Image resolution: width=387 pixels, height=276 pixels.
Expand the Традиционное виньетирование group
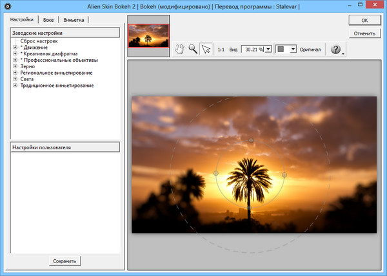(14, 86)
